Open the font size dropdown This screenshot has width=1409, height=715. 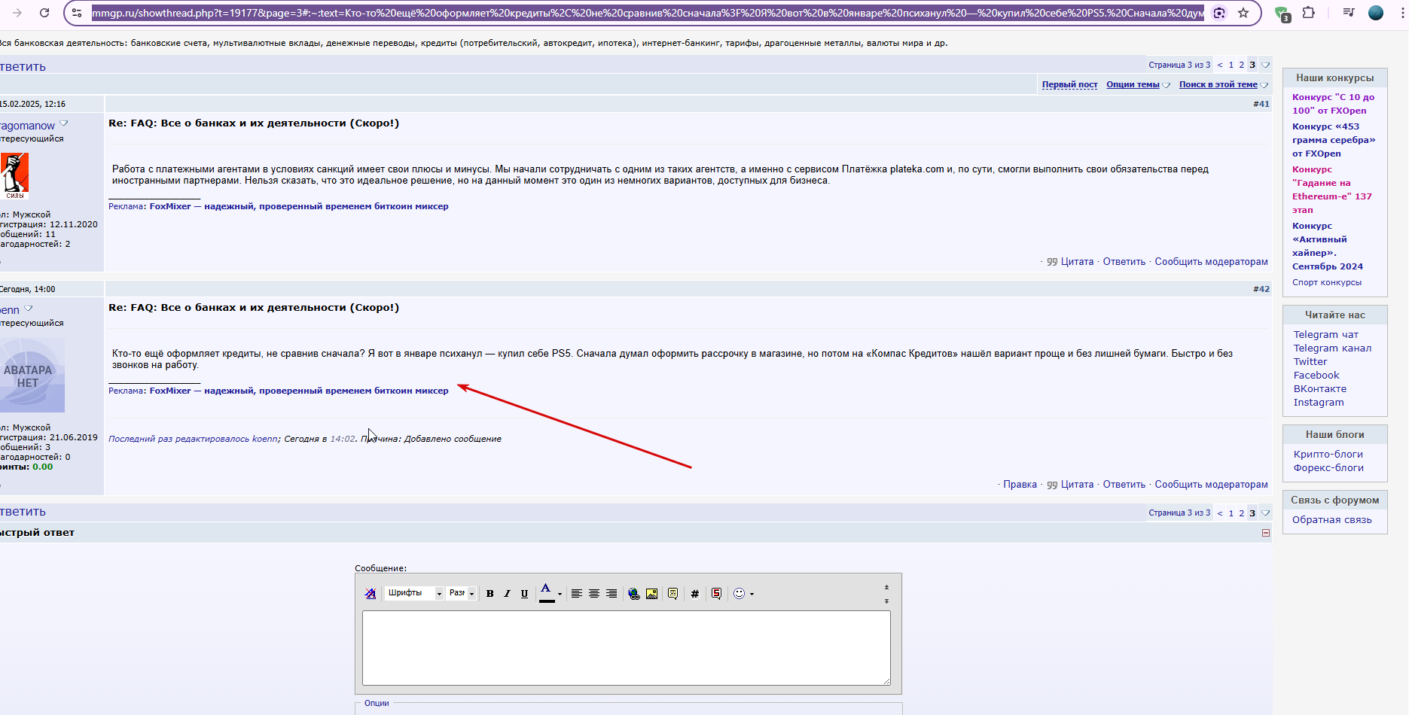pyautogui.click(x=462, y=593)
